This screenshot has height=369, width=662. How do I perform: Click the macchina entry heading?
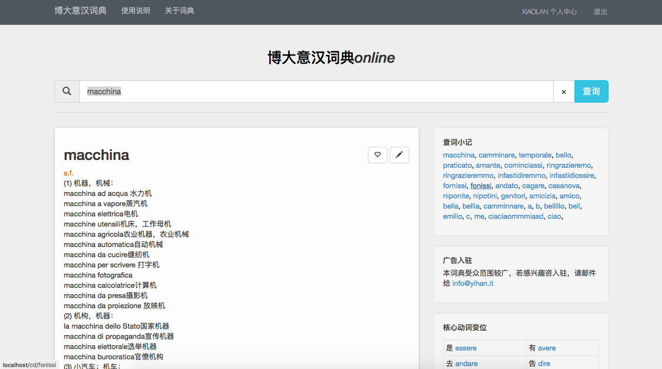coord(97,155)
